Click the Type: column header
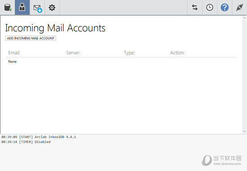Image resolution: width=247 pixels, height=171 pixels. coord(129,53)
